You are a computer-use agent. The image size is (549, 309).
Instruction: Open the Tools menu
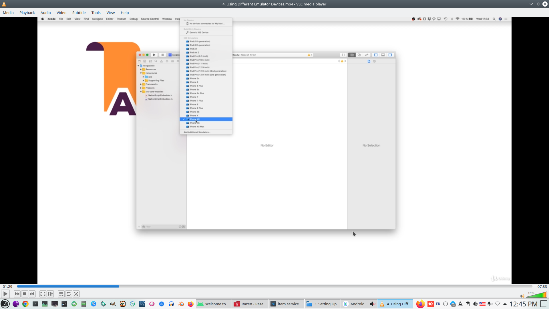pyautogui.click(x=96, y=13)
